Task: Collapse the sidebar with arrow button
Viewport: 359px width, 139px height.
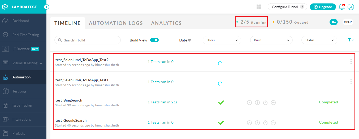Action: (x=46, y=7)
